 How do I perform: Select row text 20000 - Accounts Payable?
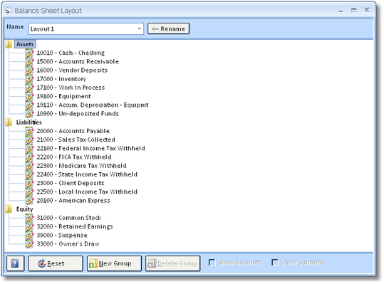pyautogui.click(x=73, y=131)
